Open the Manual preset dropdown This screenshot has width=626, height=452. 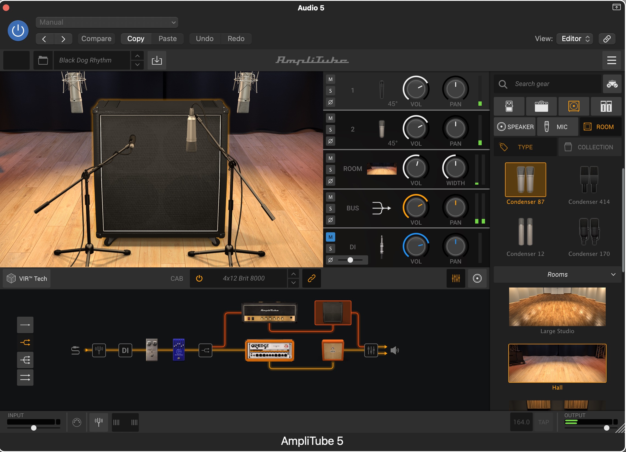tap(107, 22)
